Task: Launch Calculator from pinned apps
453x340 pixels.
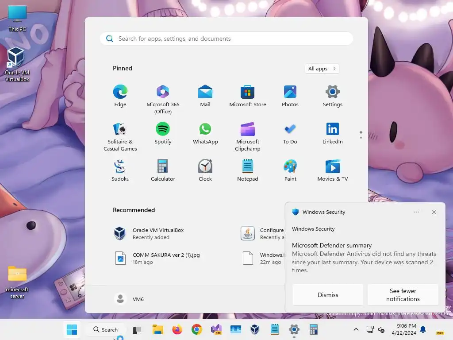Action: click(163, 170)
